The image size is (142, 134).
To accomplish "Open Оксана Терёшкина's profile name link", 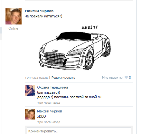I will (x=52, y=87).
